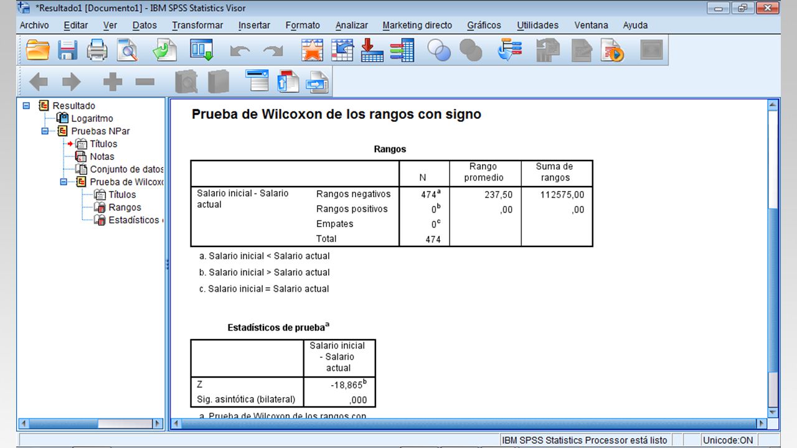797x448 pixels.
Task: Collapse the Prueba de Wilcoxon tree node
Action: 64,182
